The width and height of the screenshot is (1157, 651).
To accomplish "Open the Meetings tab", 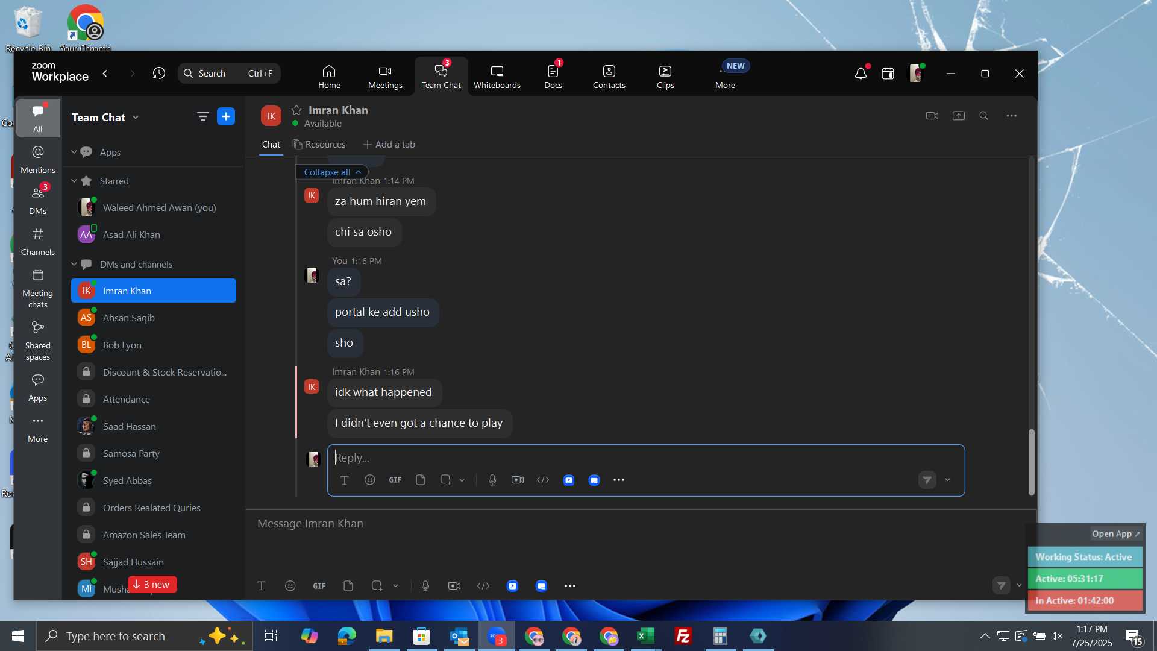I will point(385,77).
